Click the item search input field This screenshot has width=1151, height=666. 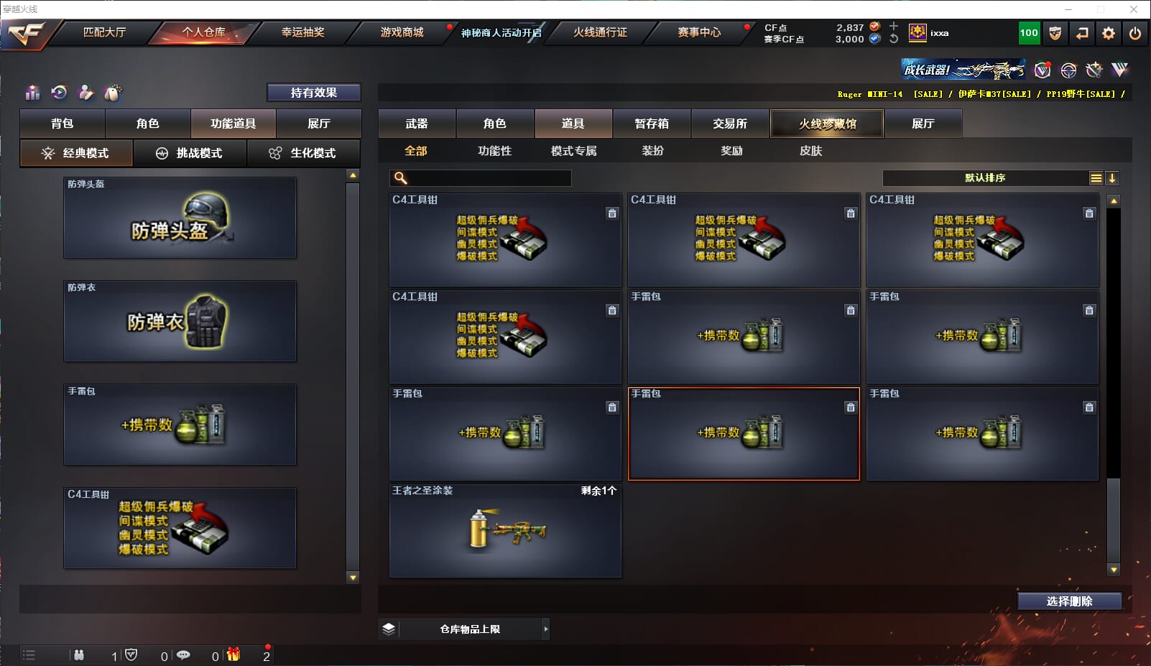coord(481,178)
